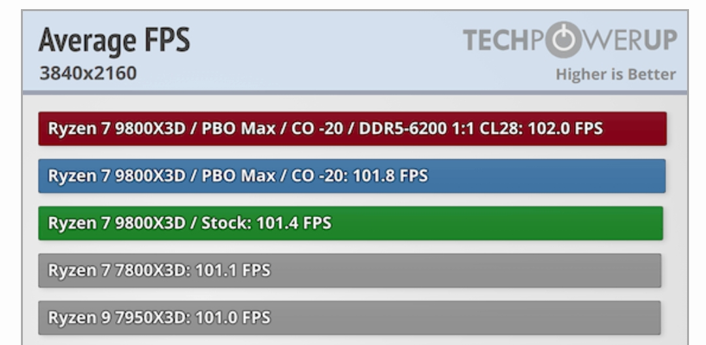
Task: Click the 'UP' letters in the logo
Action: 660,40
